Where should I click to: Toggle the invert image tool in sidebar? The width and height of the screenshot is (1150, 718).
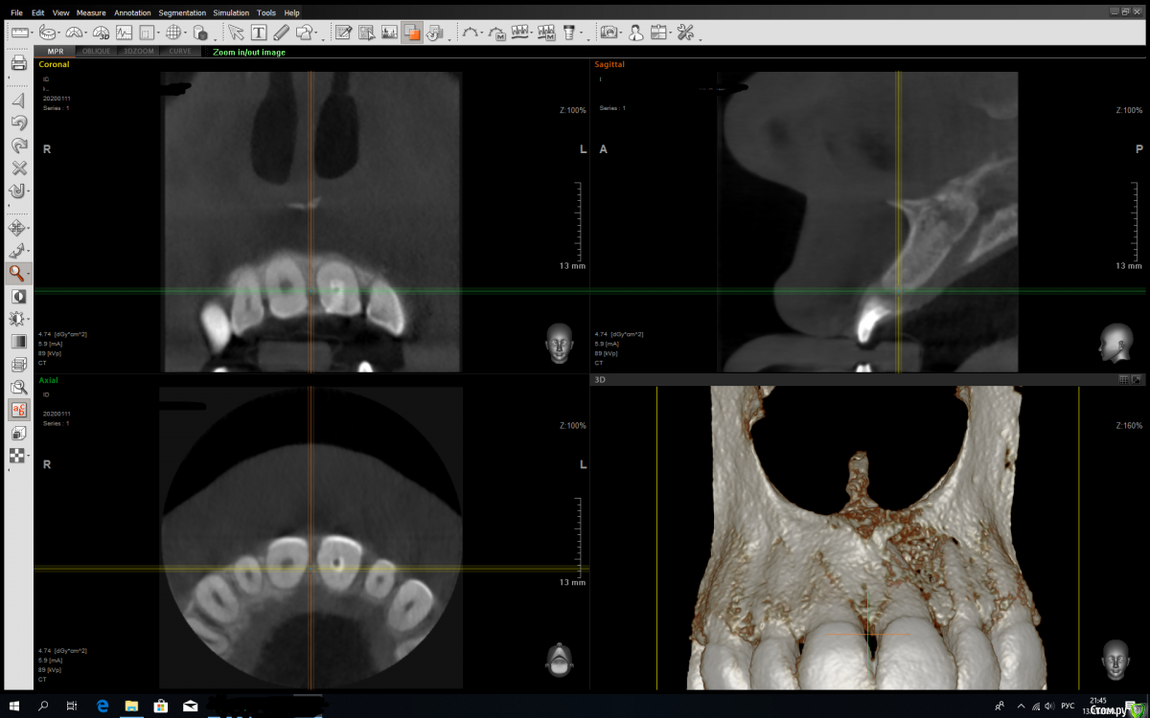(x=18, y=297)
